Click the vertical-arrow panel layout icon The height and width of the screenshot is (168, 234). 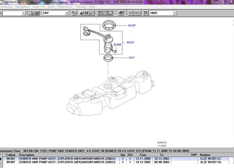tap(105, 13)
